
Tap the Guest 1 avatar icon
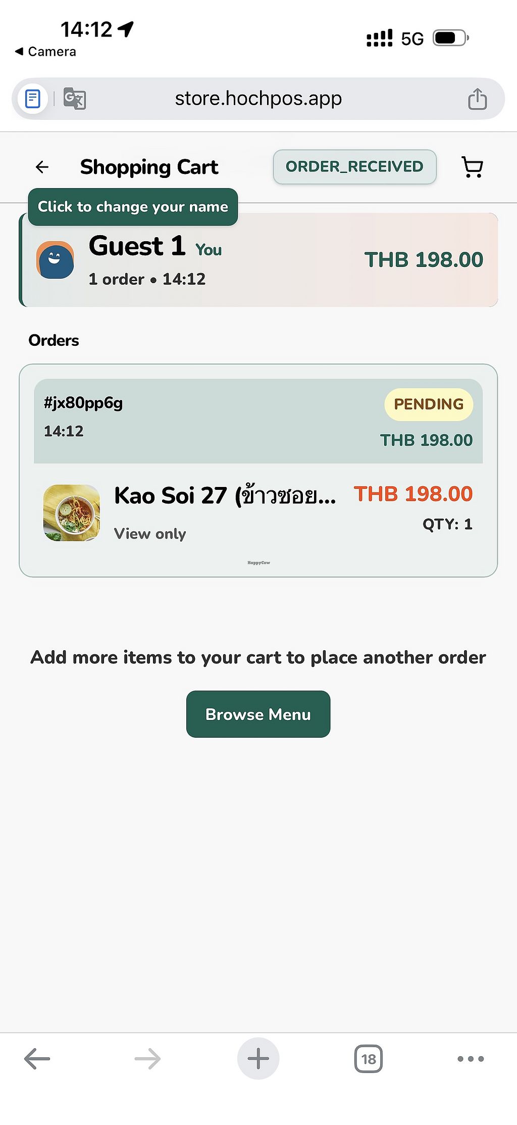[55, 260]
